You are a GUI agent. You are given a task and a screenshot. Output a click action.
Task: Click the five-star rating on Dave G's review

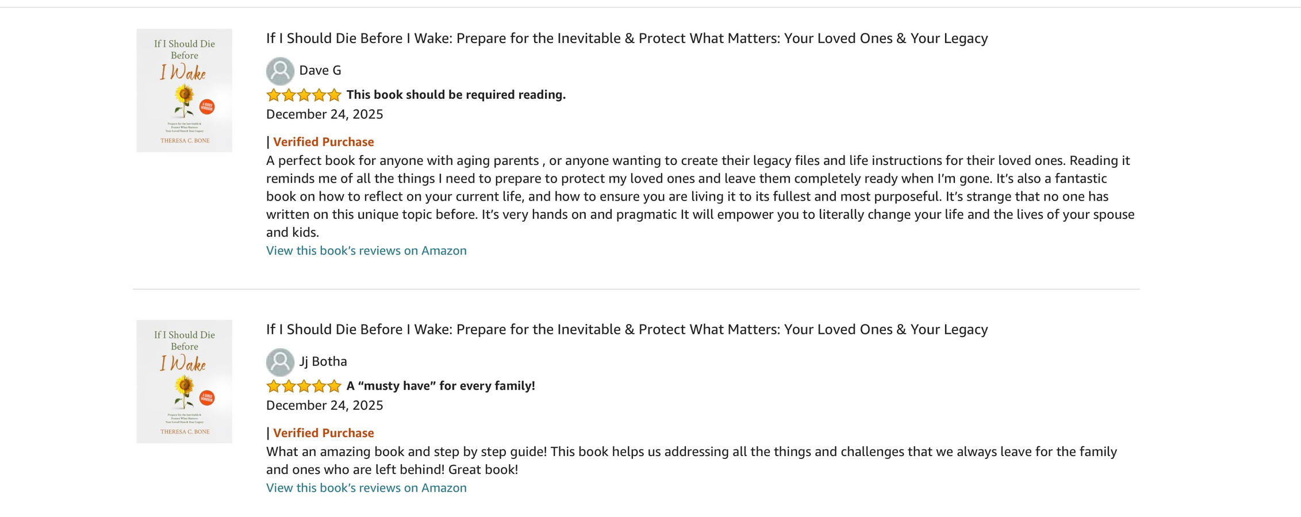tap(304, 95)
